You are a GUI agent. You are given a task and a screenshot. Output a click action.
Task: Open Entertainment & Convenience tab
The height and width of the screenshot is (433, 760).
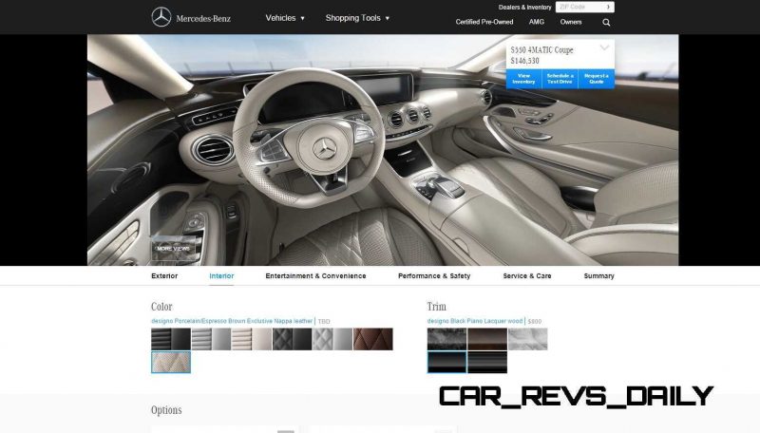tap(315, 276)
